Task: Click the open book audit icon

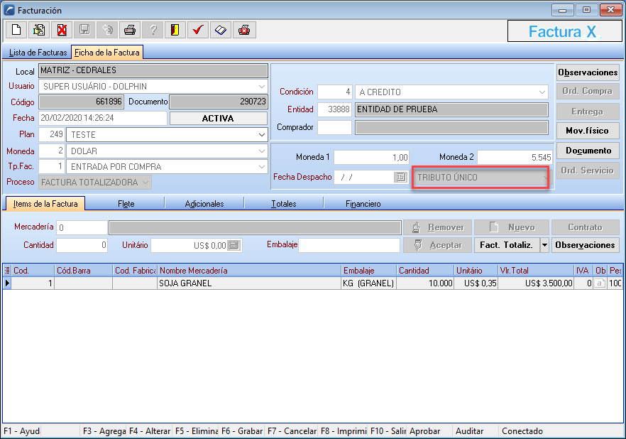Action: click(x=221, y=30)
